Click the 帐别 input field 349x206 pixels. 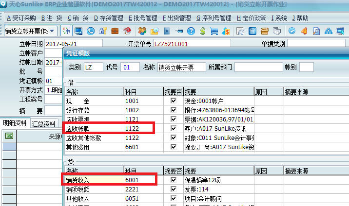point(307,67)
